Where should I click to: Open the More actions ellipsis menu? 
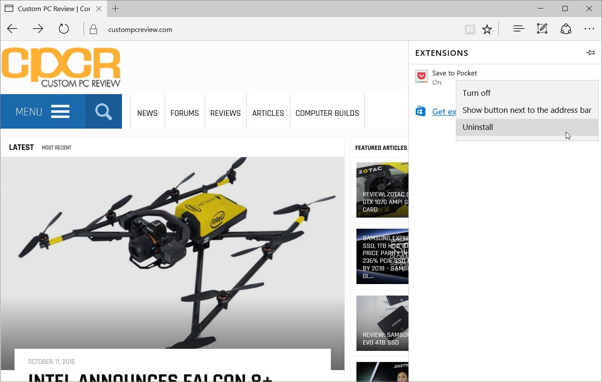click(589, 29)
